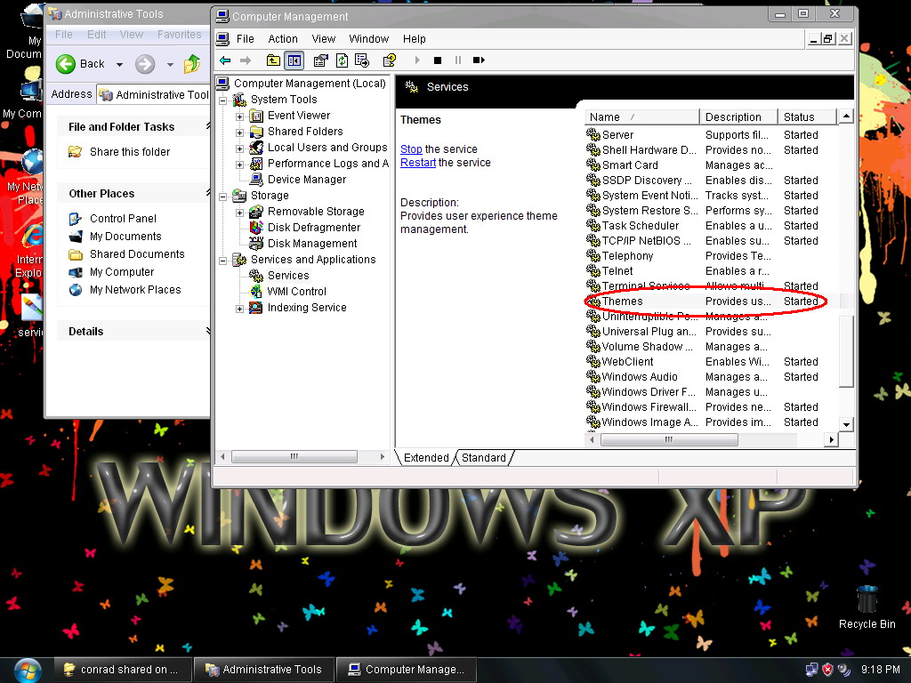Click Back in the Administrative Tools window
The image size is (911, 683).
click(81, 64)
